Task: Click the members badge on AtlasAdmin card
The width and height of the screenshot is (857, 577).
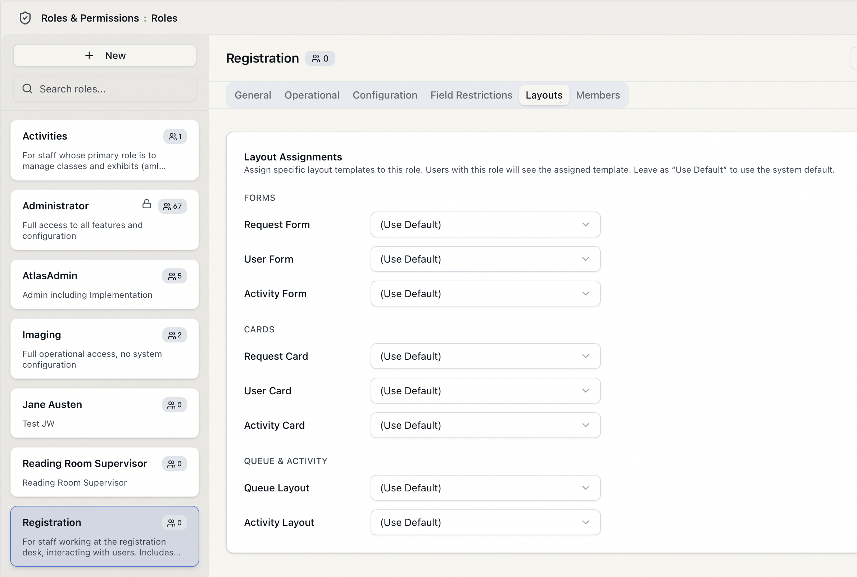Action: [175, 276]
